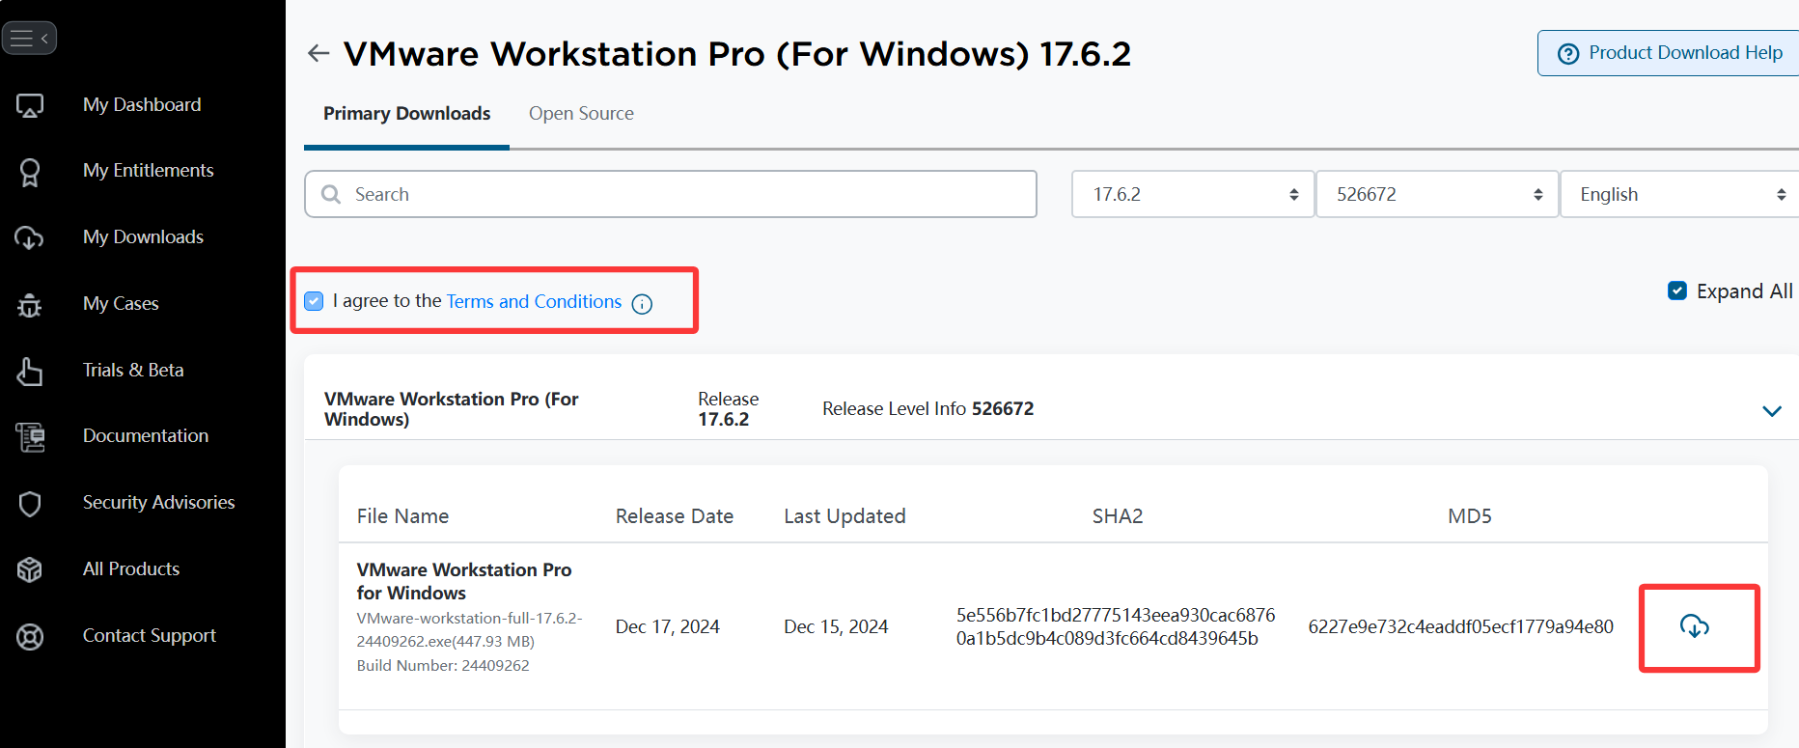
Task: Open Contact Support in the sidebar
Action: pos(150,635)
